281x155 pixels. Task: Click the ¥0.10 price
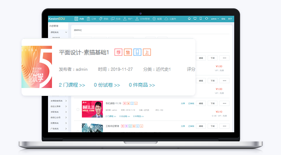(x=219, y=112)
